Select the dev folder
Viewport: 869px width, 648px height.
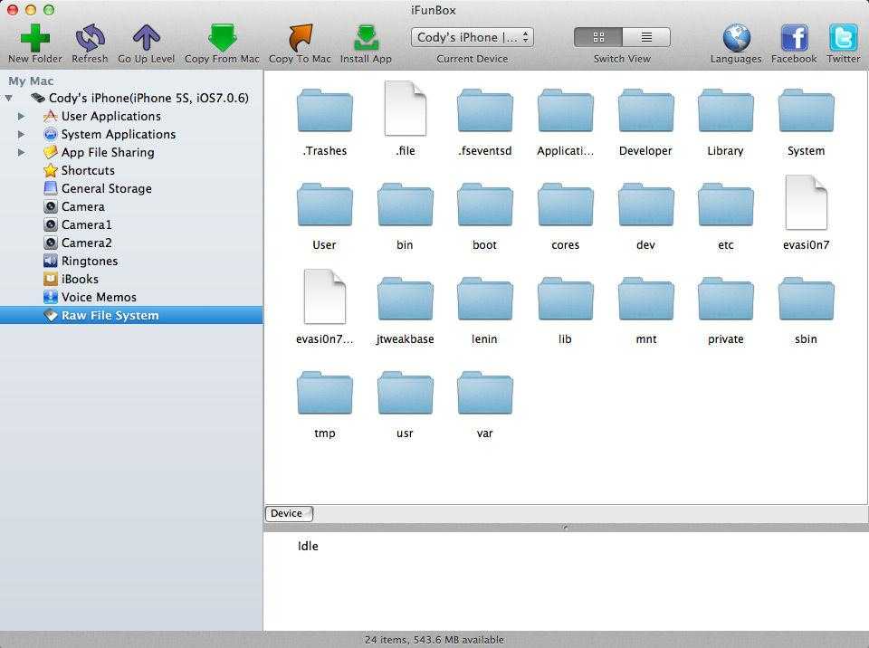point(645,205)
